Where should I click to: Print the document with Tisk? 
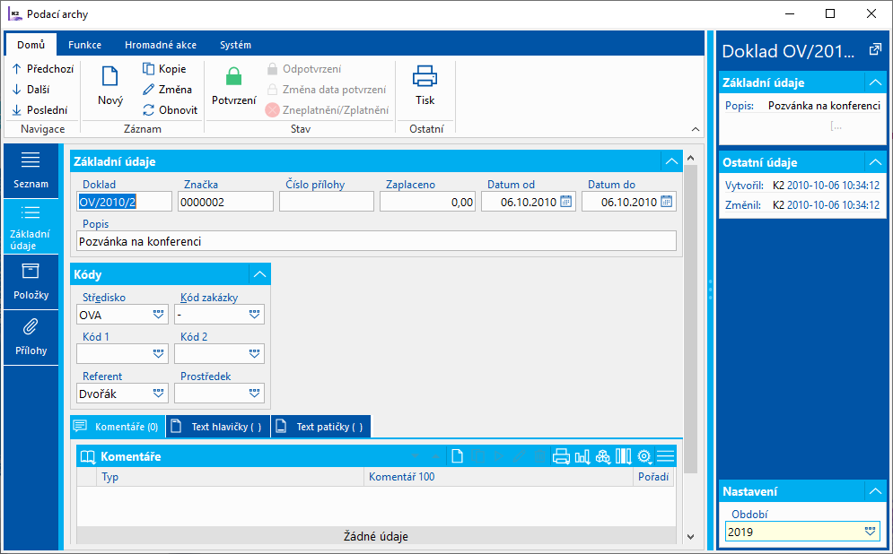(x=425, y=86)
